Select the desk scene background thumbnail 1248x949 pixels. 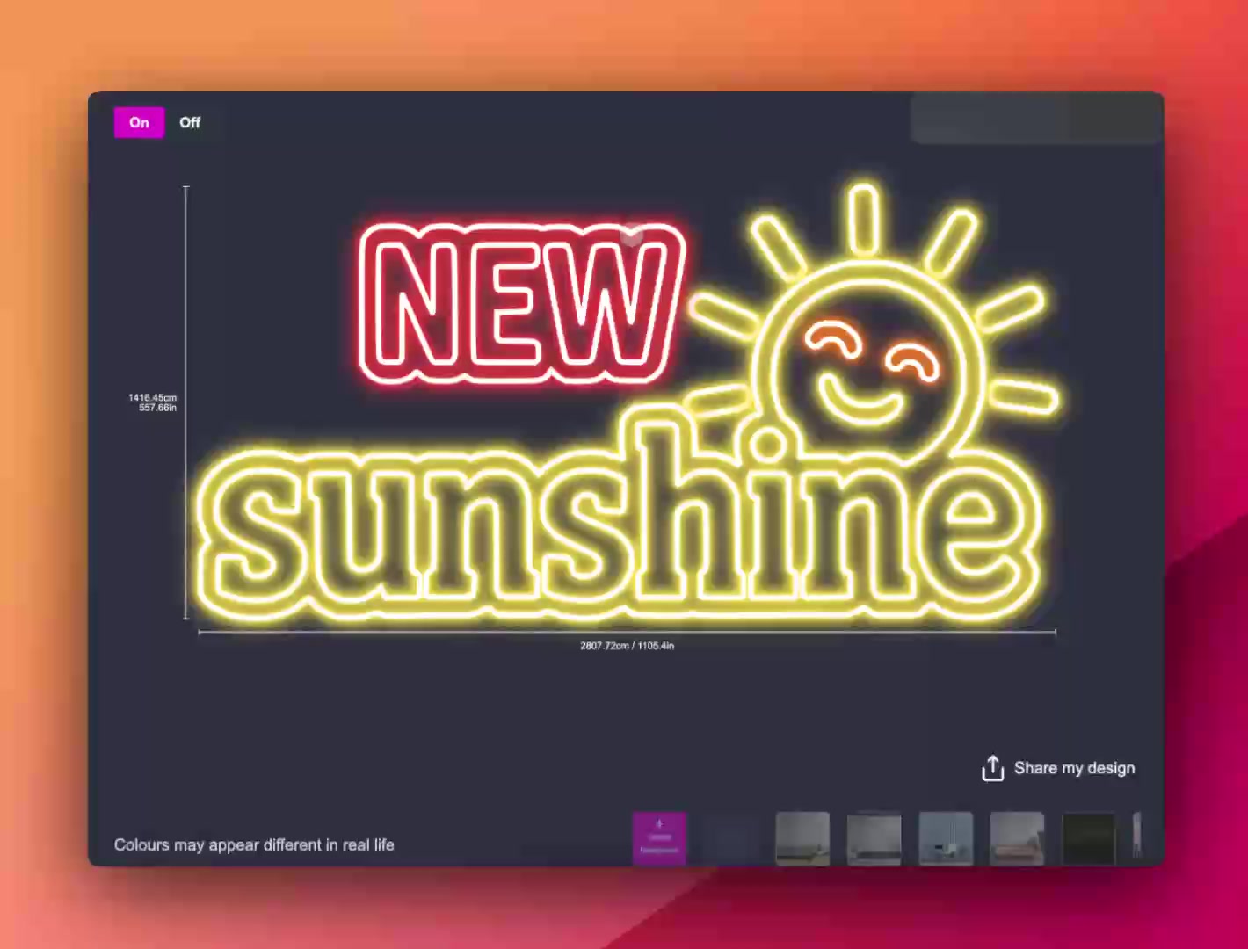(874, 837)
